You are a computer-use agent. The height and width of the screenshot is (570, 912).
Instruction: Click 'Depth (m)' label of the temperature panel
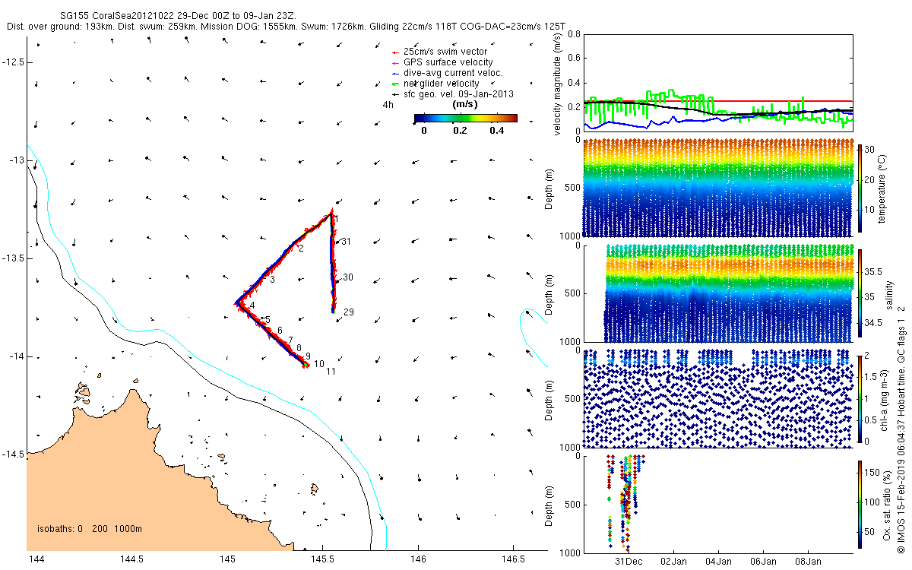550,191
